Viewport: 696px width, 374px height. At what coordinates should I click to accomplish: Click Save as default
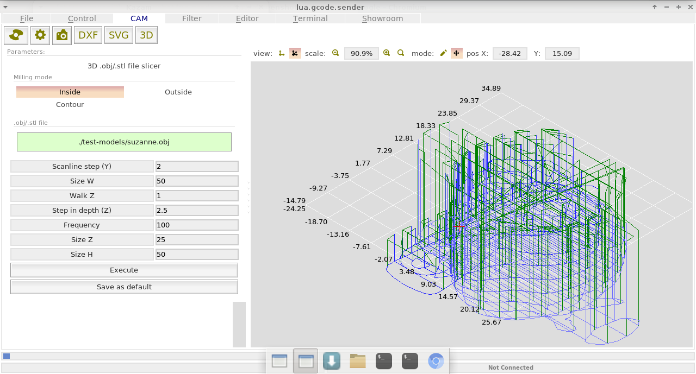[124, 287]
